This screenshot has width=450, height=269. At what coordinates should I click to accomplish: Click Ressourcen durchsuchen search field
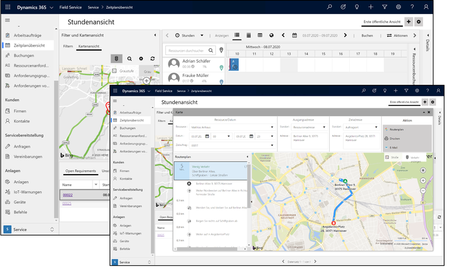point(190,51)
